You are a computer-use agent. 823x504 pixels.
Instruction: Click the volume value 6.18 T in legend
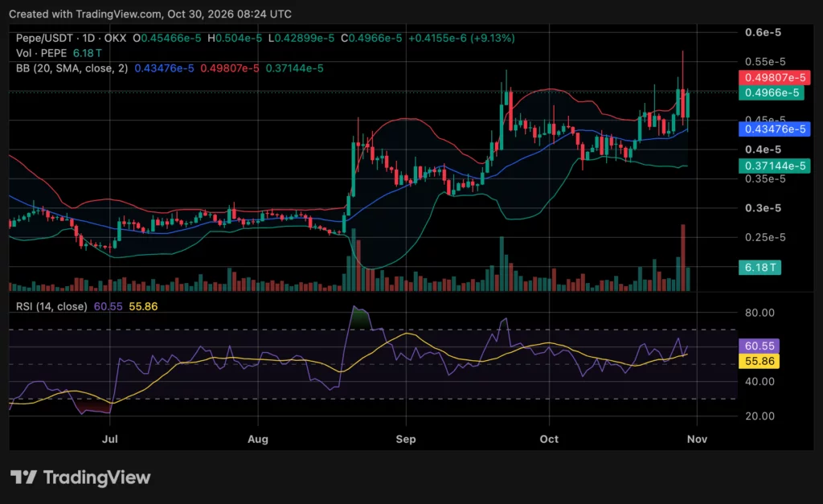(x=87, y=53)
